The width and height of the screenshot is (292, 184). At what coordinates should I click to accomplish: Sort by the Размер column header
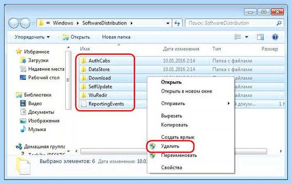[270, 49]
